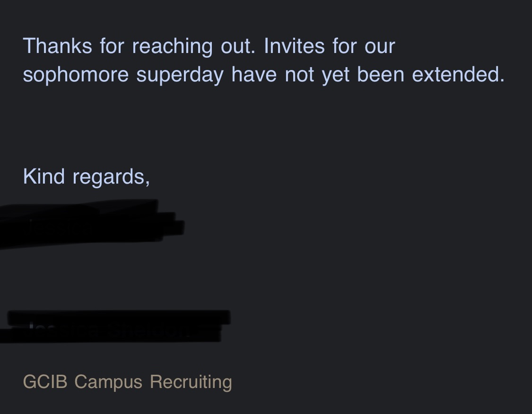Click the first "for" after "Thanks"
Image resolution: width=532 pixels, height=414 pixels.
click(112, 46)
